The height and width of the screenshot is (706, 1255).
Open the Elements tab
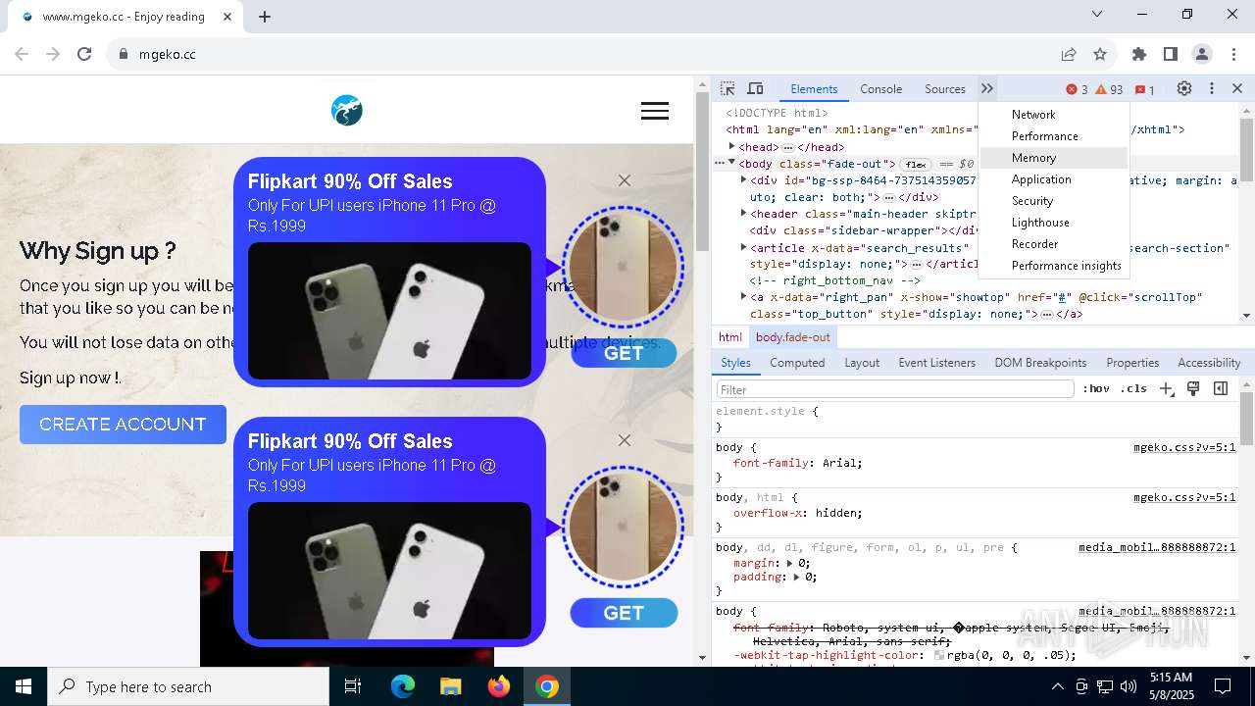(814, 89)
